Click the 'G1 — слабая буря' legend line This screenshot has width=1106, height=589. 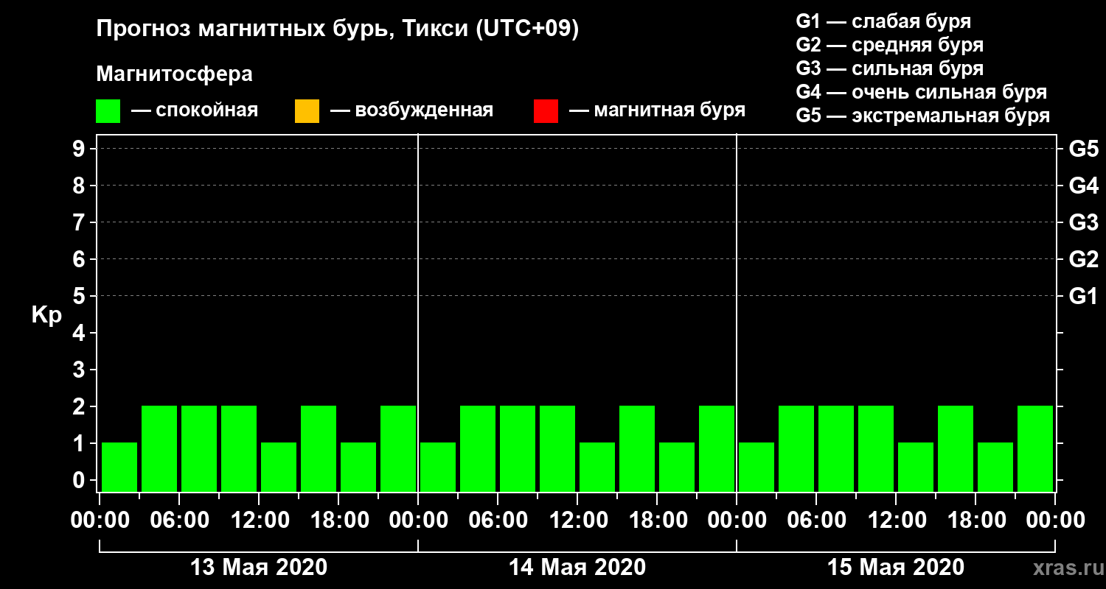point(883,21)
